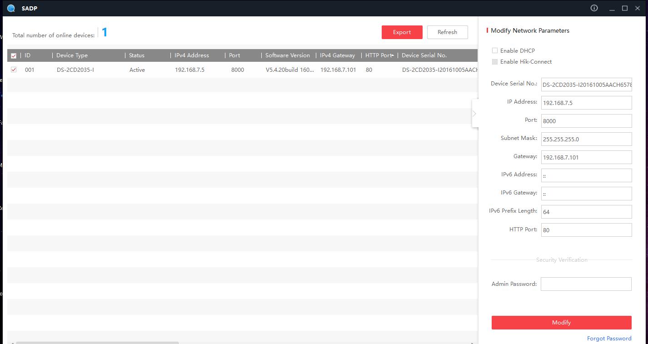This screenshot has height=344, width=648.
Task: Focus the IP Address field
Action: point(586,103)
